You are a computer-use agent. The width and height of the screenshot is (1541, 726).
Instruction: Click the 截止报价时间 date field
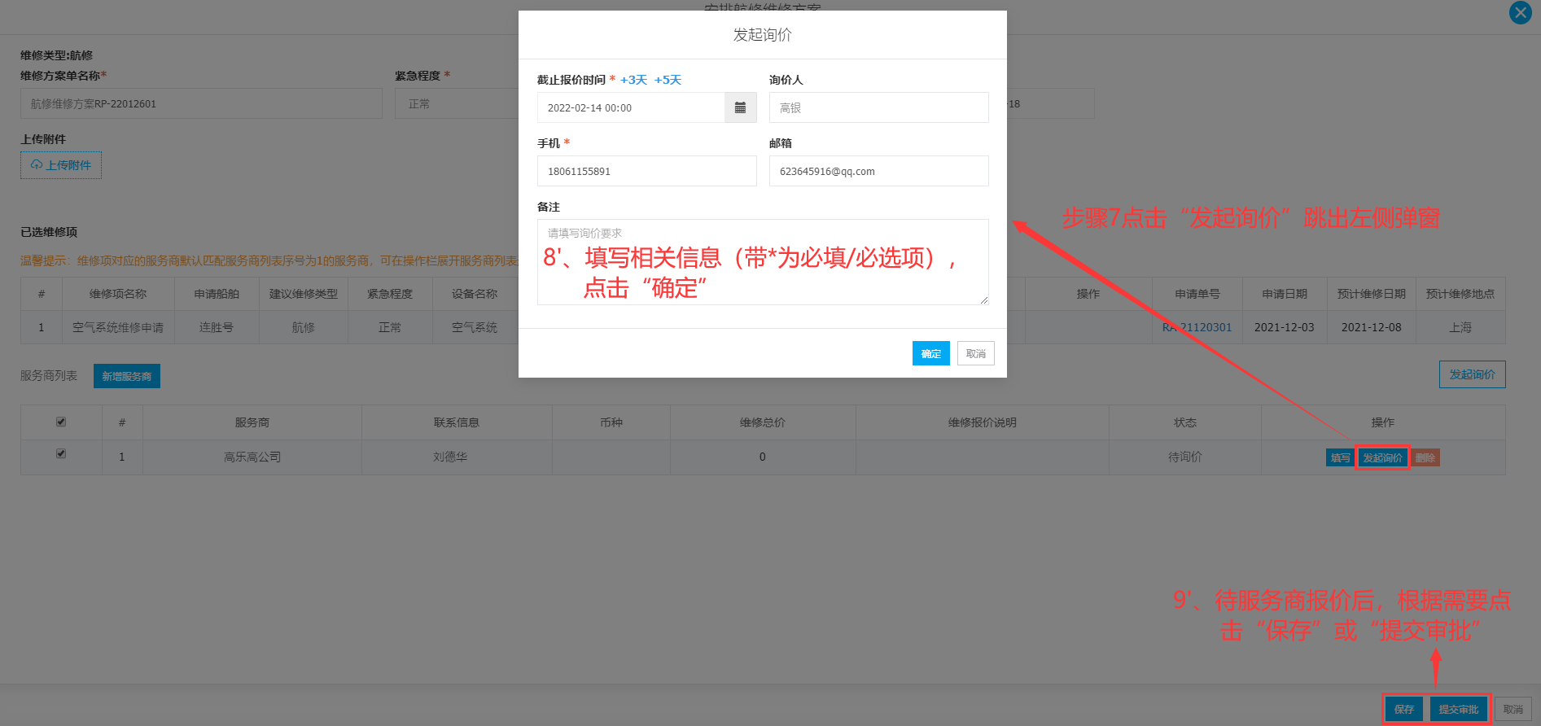coord(631,107)
